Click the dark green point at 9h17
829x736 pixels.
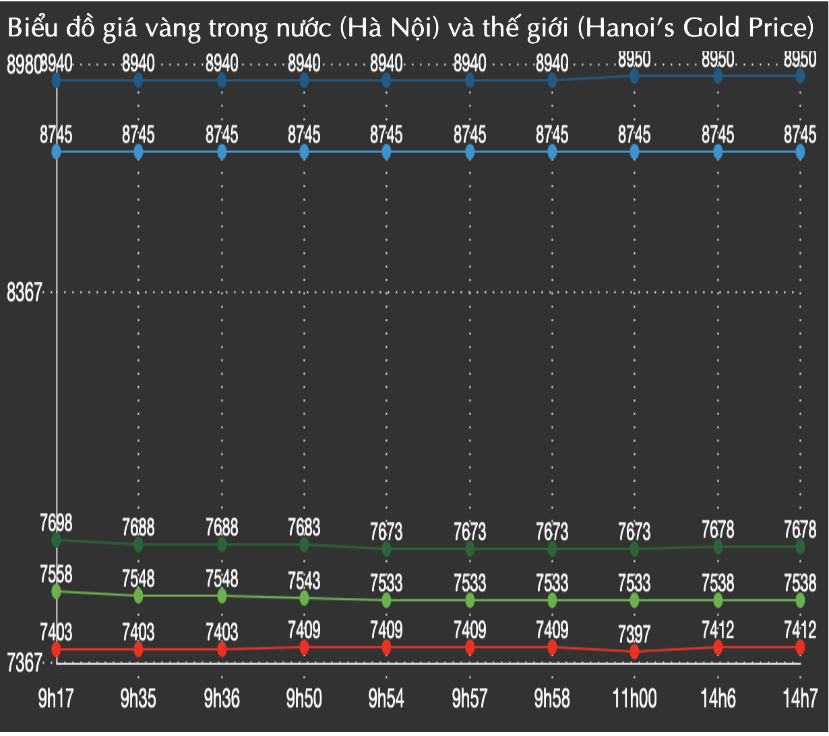(x=57, y=540)
